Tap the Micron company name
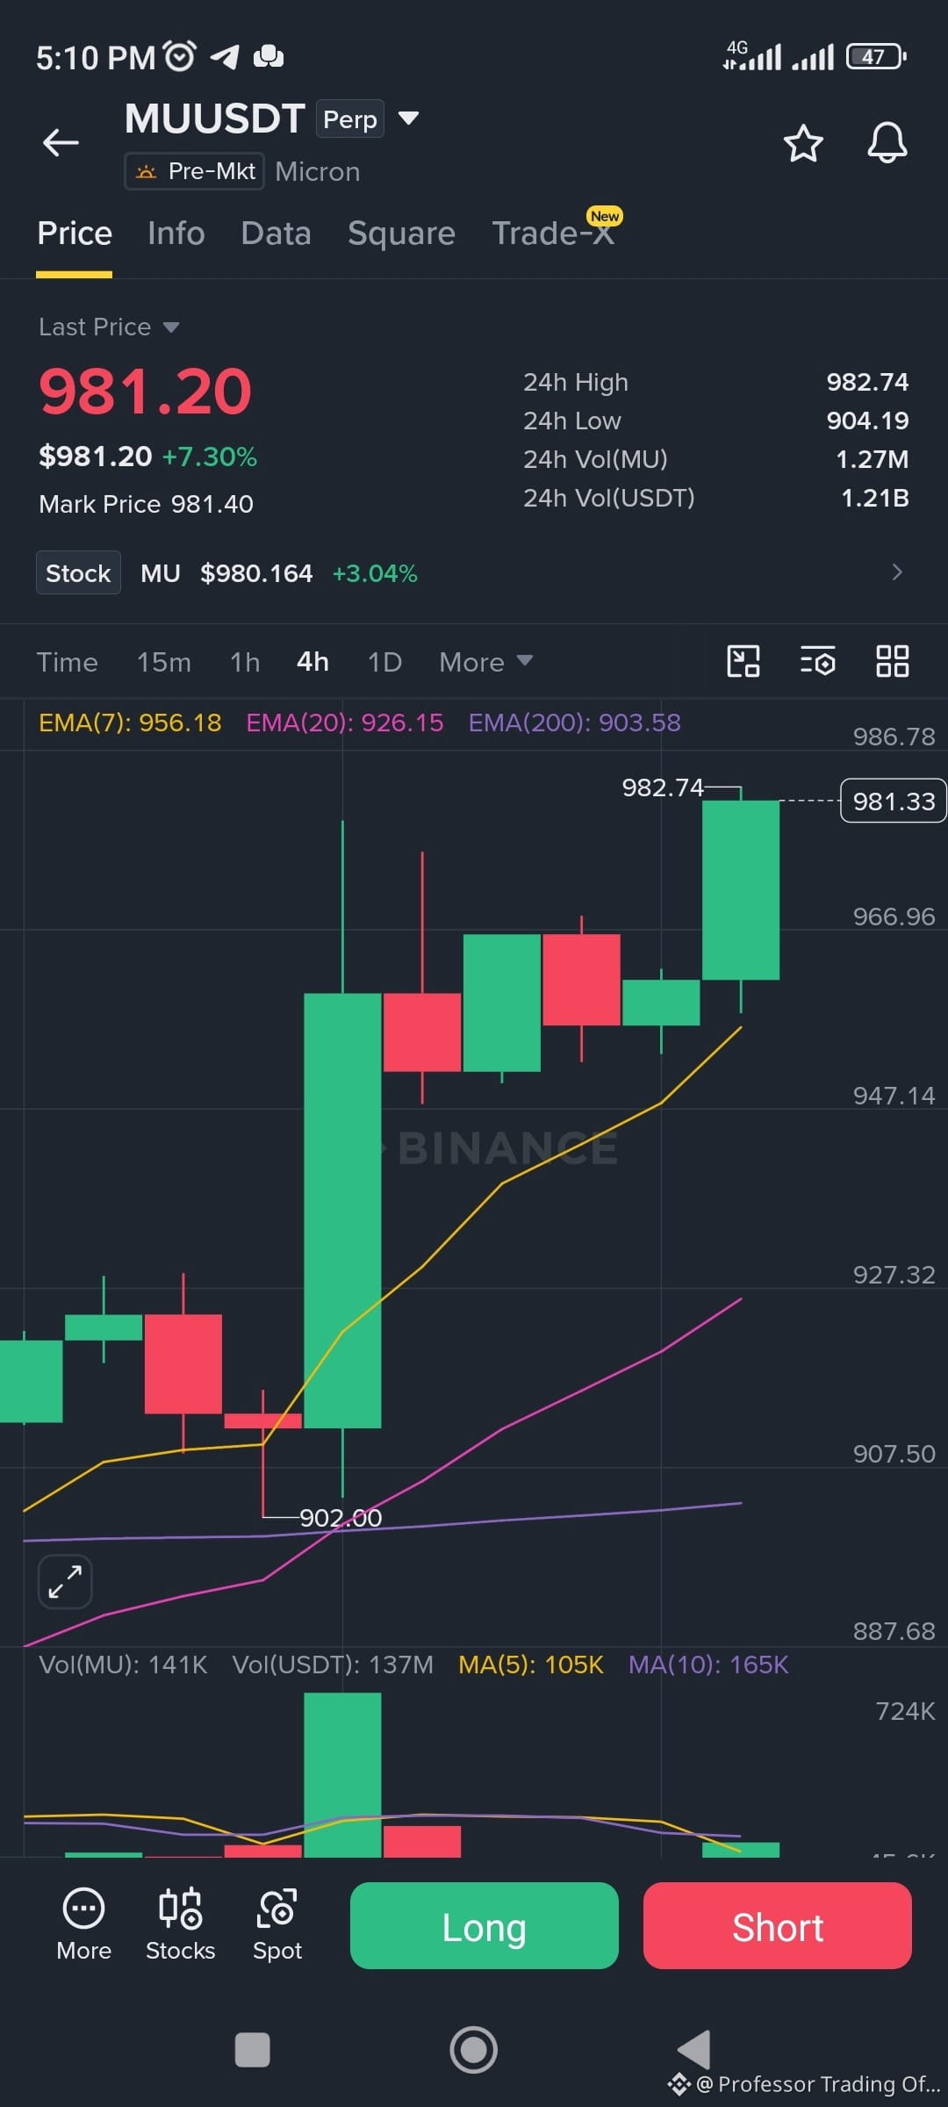Viewport: 948px width, 2107px height. [318, 171]
